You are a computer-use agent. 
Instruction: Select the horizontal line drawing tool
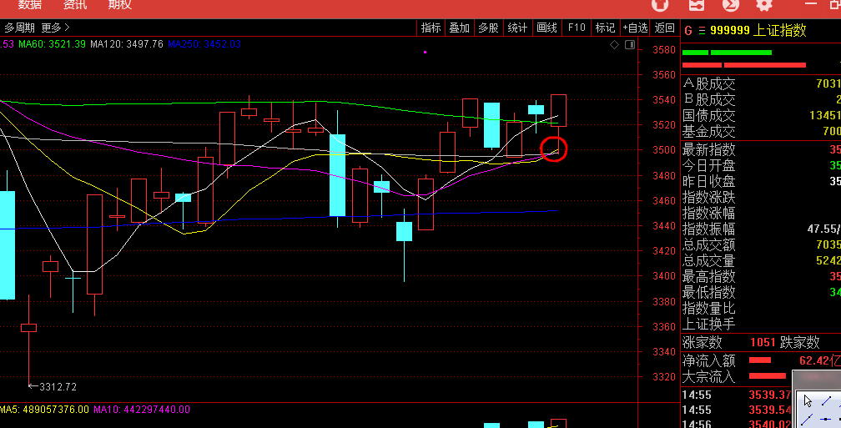pyautogui.click(x=827, y=420)
